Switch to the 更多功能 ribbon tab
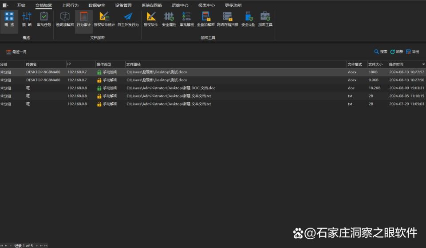426x248 pixels. coord(233,5)
